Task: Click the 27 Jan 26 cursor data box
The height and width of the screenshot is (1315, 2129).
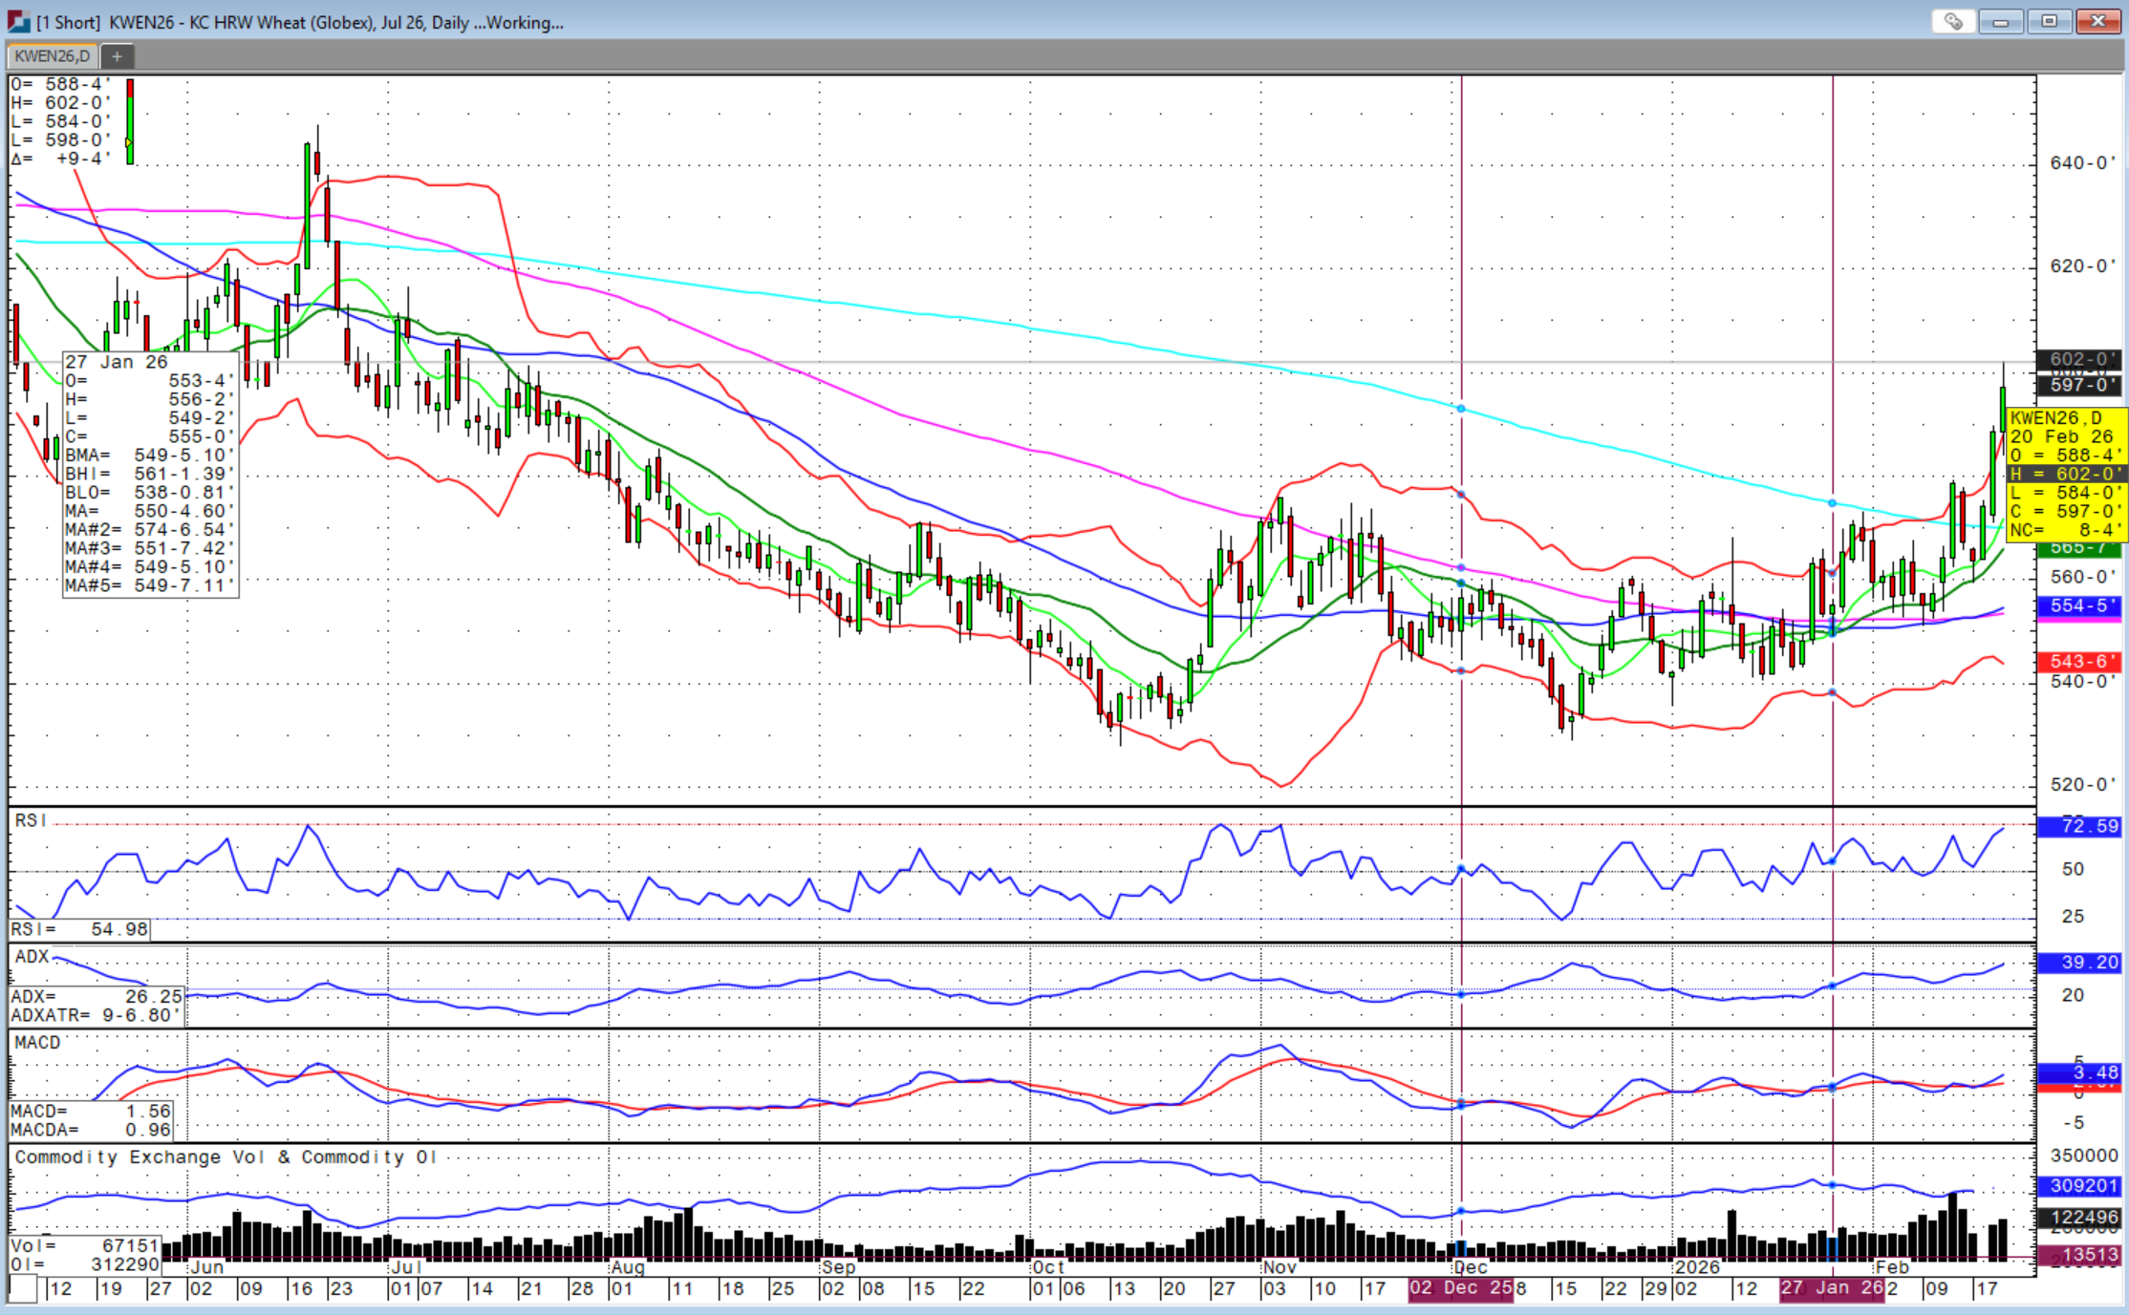Action: (x=150, y=474)
